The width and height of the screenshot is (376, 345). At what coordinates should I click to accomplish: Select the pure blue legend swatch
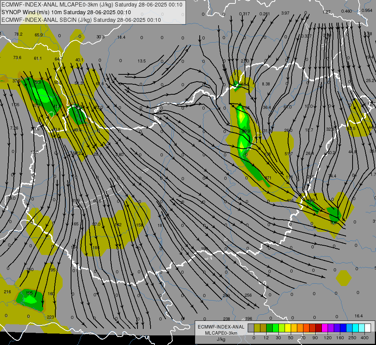pyautogui.click(x=343, y=328)
